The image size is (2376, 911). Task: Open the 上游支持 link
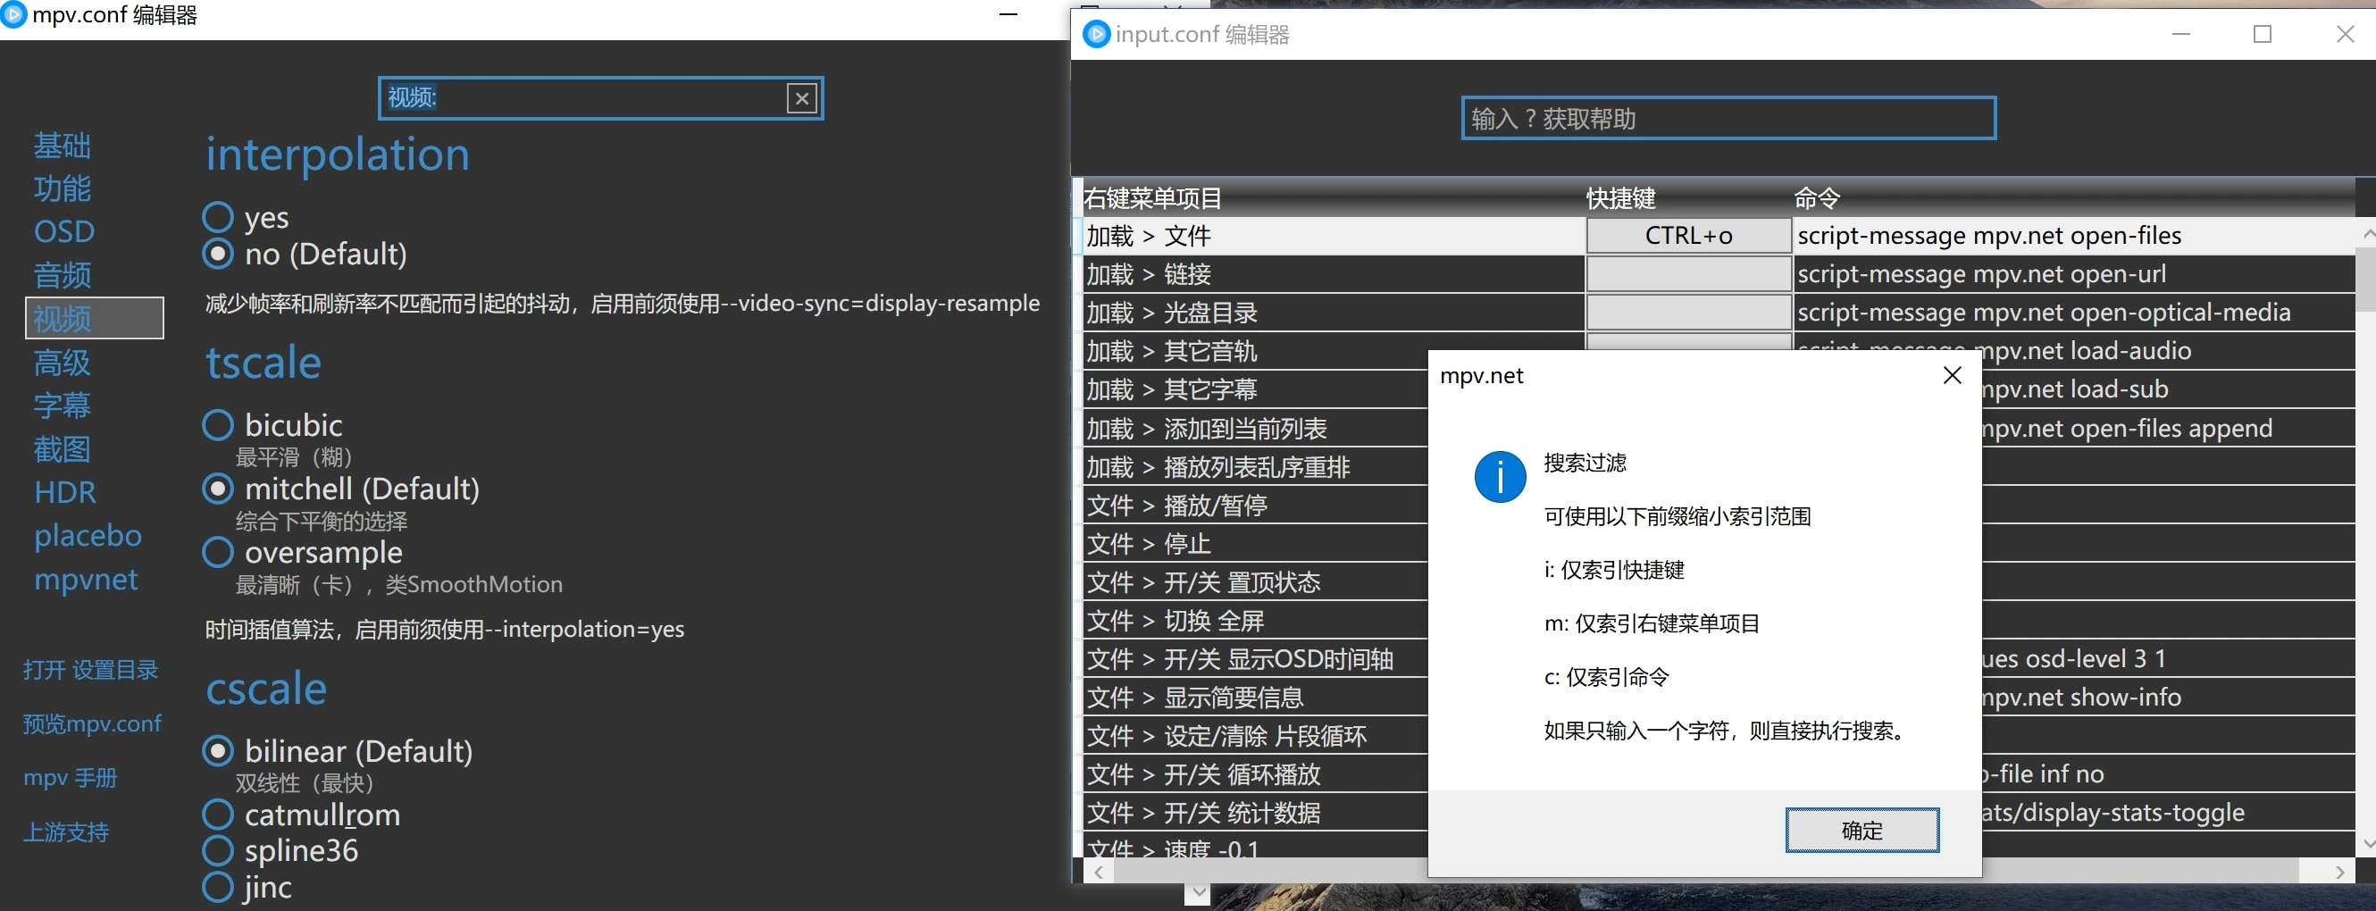click(65, 832)
